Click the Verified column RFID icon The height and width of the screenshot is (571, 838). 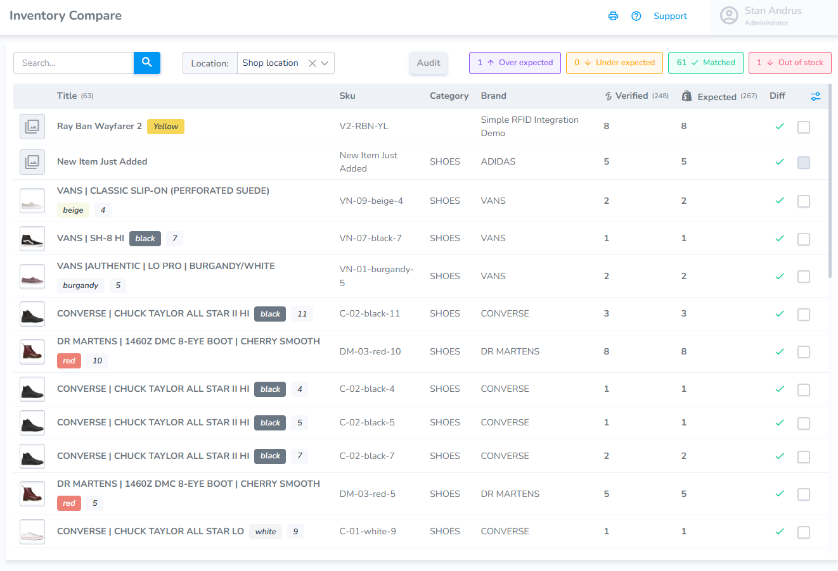click(x=608, y=96)
